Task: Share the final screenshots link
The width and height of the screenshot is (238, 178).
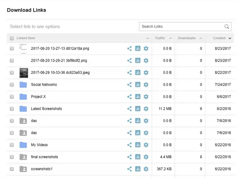Action: click(x=130, y=157)
